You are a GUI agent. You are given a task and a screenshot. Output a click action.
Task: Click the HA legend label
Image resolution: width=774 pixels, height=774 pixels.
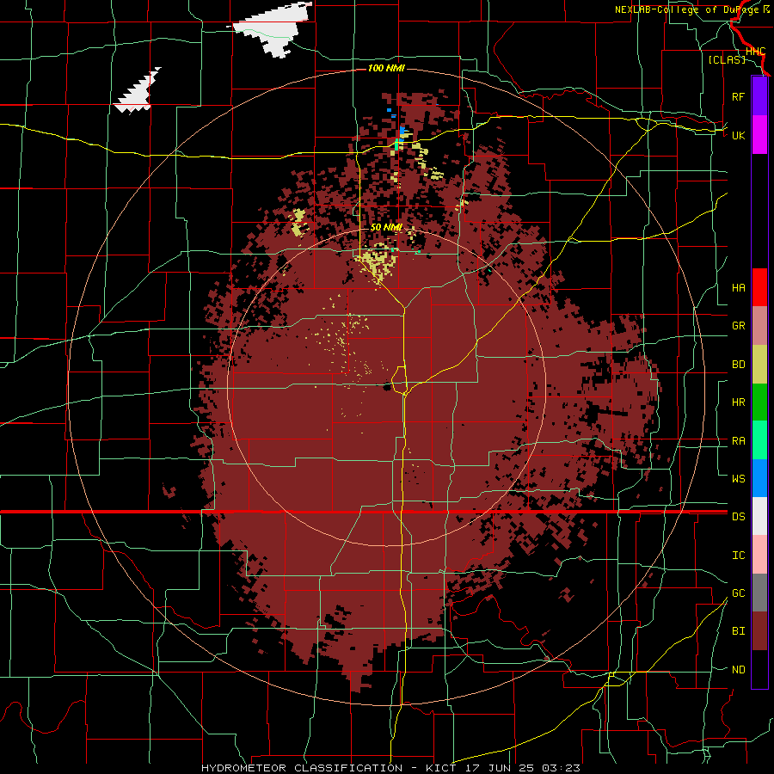click(738, 287)
